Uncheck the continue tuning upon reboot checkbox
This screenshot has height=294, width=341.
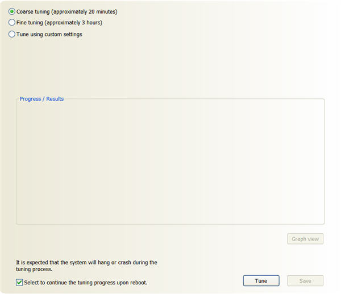coord(19,282)
